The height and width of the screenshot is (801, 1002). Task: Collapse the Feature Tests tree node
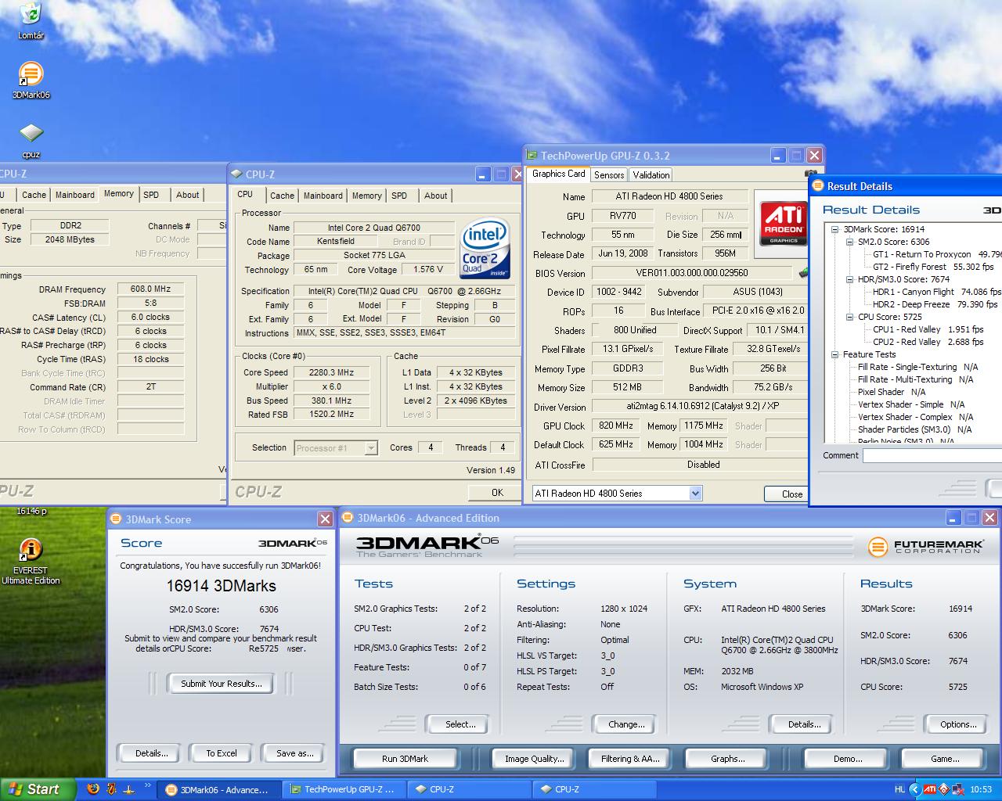click(x=834, y=354)
